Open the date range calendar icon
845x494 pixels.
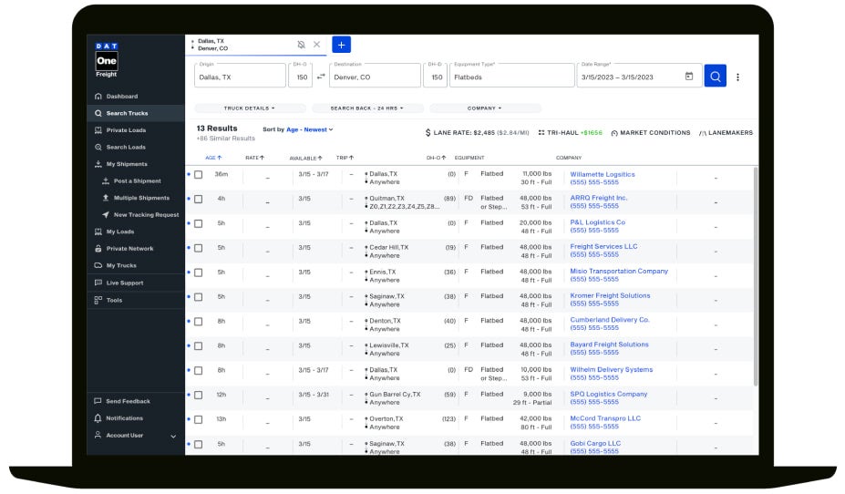tap(689, 77)
